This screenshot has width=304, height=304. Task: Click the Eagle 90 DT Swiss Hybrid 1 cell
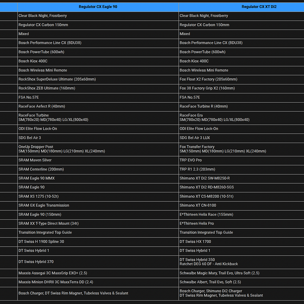[x=98, y=251]
